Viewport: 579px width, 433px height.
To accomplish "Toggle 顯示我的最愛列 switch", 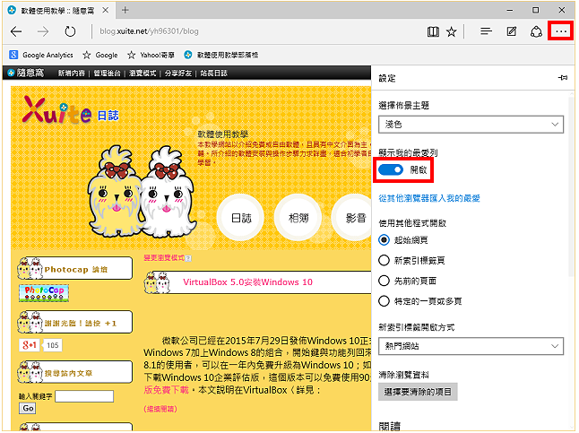I will tap(391, 170).
